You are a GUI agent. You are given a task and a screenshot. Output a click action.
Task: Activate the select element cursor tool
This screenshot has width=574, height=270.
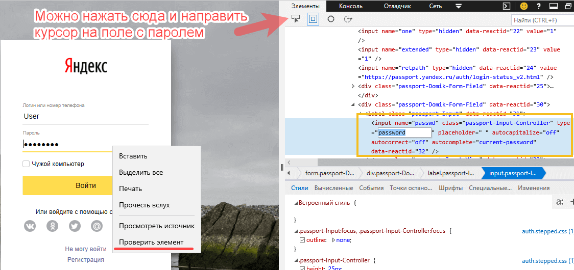coord(295,19)
